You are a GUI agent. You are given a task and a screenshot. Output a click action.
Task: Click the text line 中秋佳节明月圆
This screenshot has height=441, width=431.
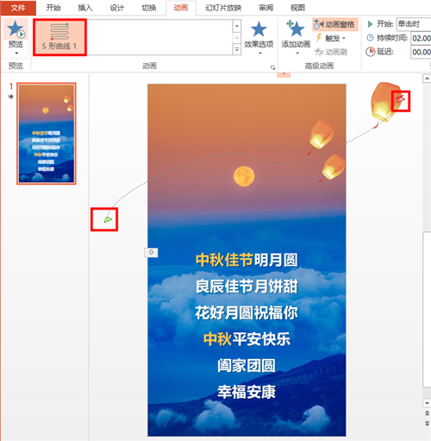[x=247, y=260]
